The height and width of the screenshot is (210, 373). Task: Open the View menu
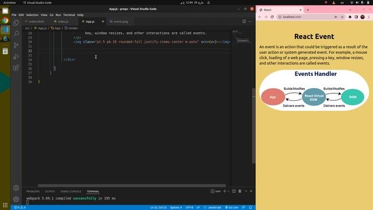point(44,15)
